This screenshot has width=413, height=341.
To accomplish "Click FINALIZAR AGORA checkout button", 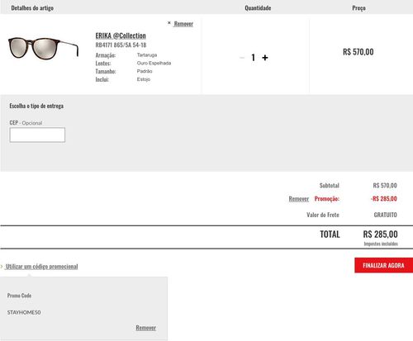I will pyautogui.click(x=383, y=265).
